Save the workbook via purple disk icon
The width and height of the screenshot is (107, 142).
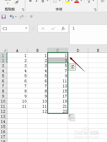(x=4, y=17)
